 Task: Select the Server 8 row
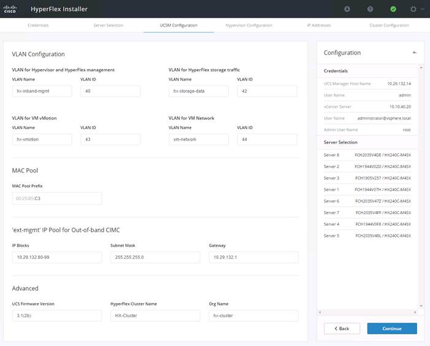(367, 155)
